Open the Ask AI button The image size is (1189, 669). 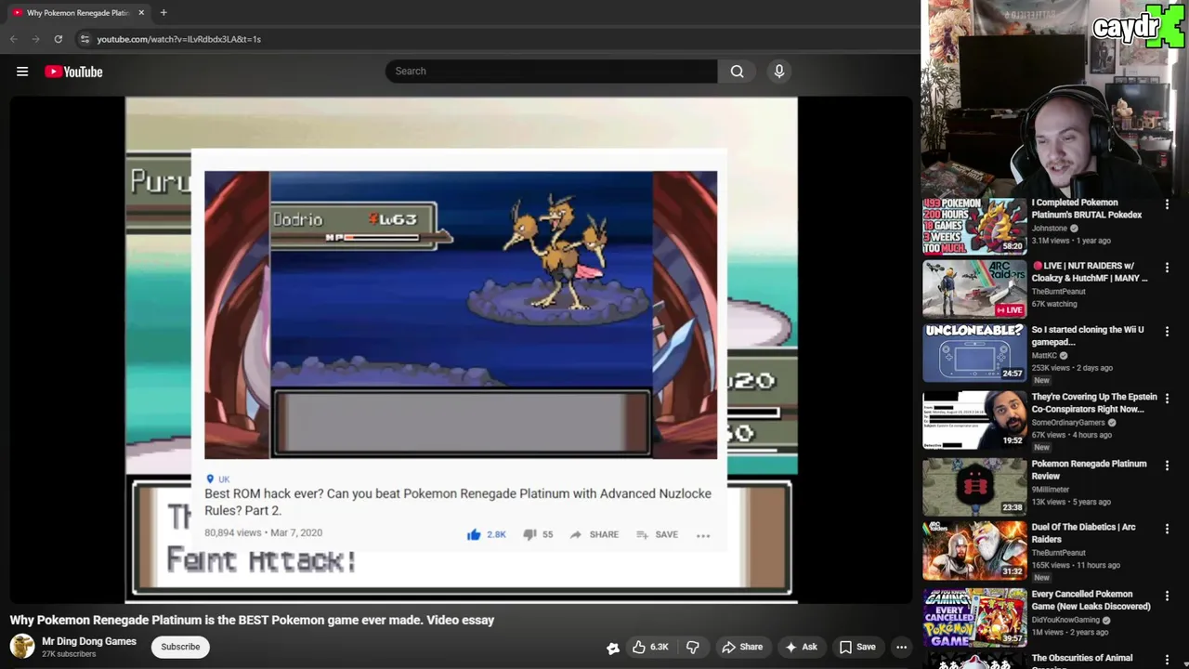801,647
